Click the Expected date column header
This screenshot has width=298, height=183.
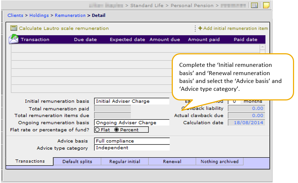point(127,39)
